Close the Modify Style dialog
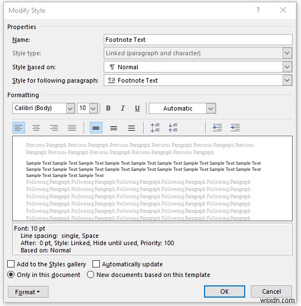The image size is (301, 306). coord(283,10)
